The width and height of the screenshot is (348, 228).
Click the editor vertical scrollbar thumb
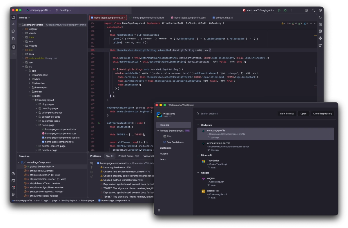pos(315,70)
